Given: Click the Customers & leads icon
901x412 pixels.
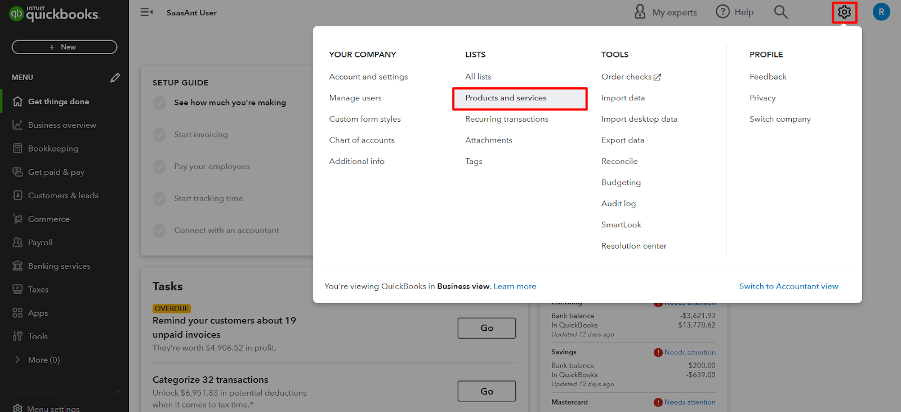Looking at the screenshot, I should 17,196.
